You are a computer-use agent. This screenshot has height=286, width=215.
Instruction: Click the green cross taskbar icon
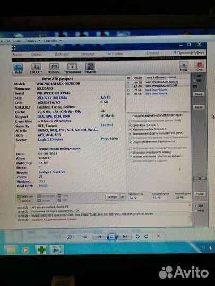[x=41, y=249]
